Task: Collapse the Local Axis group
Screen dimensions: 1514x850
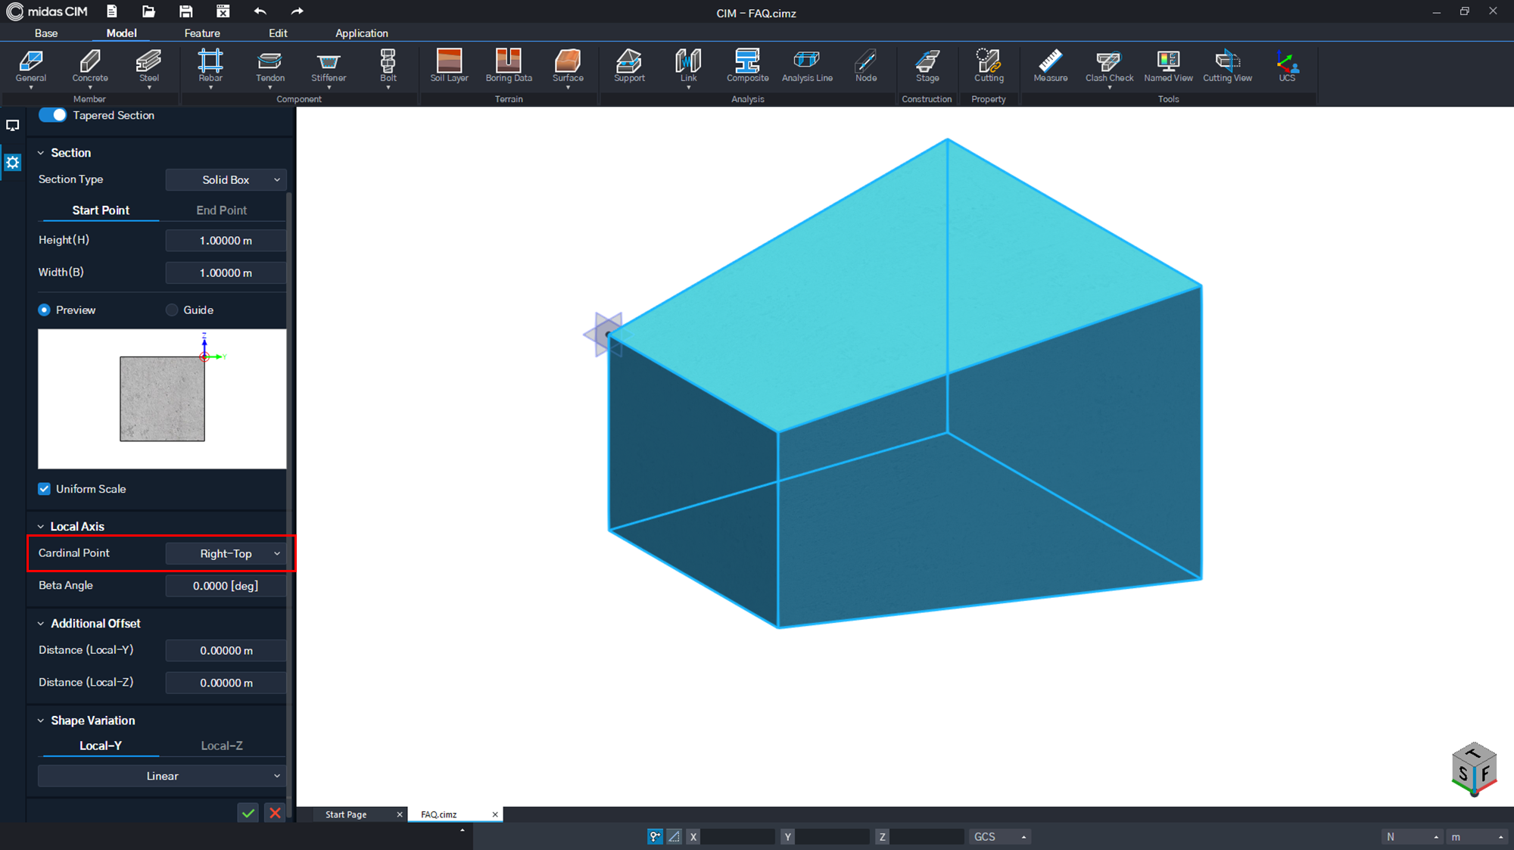Action: pos(41,527)
